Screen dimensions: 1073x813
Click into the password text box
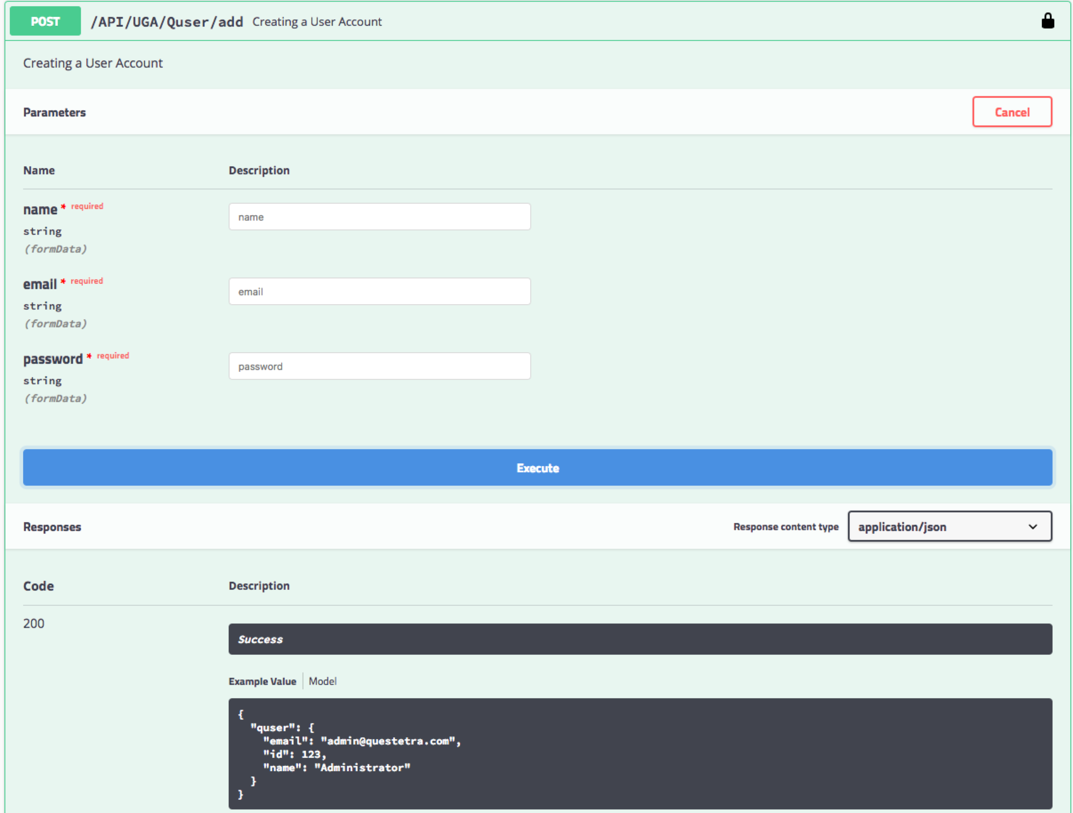pos(379,366)
